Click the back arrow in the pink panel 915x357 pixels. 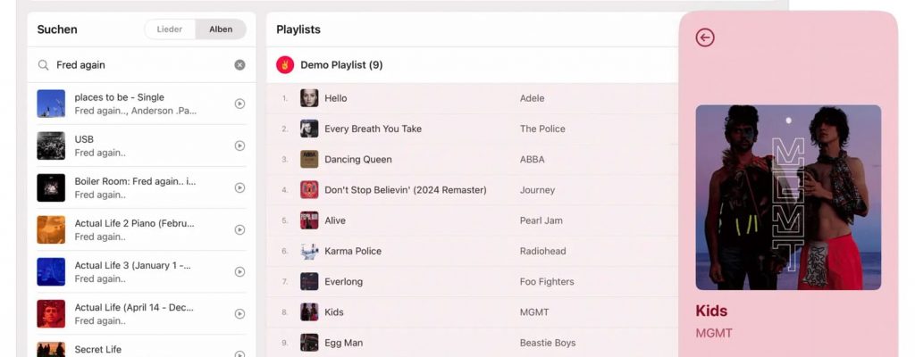click(705, 37)
